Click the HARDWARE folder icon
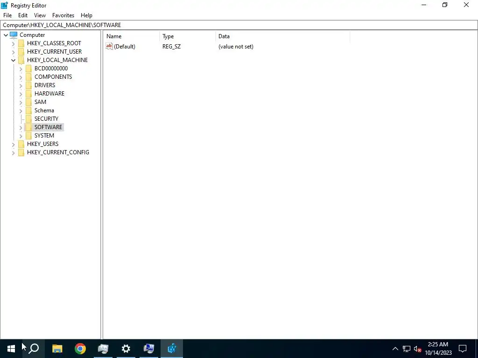Screen dimensions: 478x358 tap(28, 93)
